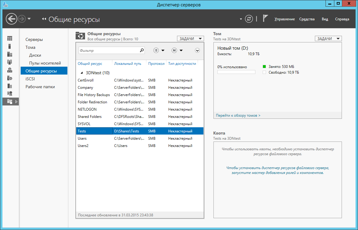
Task: Select the Local Server icon in sidebar
Action: [x=10, y=46]
